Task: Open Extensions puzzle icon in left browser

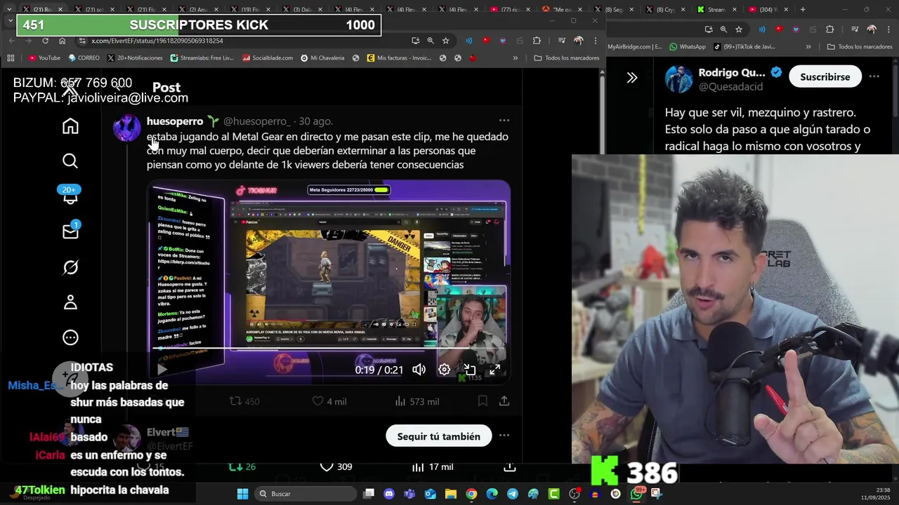Action: [x=537, y=41]
